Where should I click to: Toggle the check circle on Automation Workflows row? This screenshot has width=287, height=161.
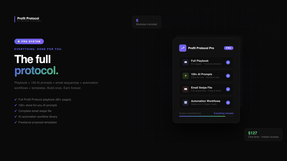(228, 103)
